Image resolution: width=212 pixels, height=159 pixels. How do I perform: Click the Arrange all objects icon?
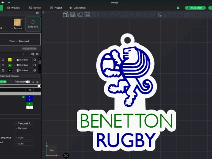pos(87,15)
